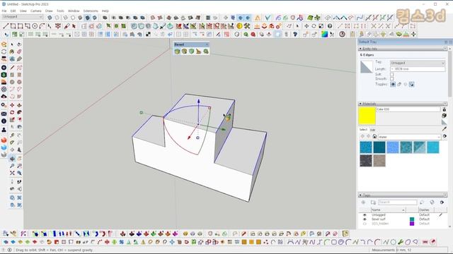Switch to the Materials Select tab
This screenshot has width=453, height=254.
click(x=363, y=130)
